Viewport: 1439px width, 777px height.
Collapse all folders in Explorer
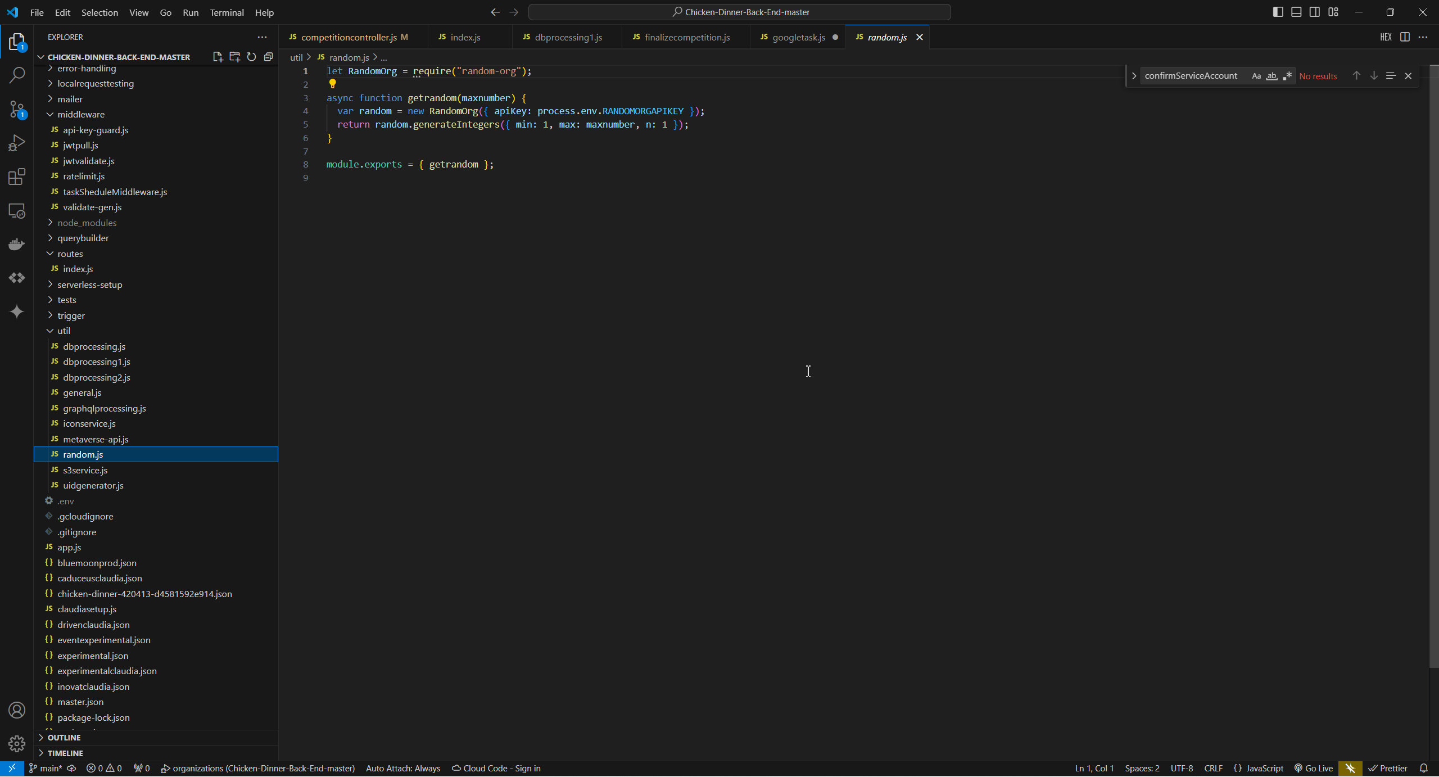click(x=268, y=57)
